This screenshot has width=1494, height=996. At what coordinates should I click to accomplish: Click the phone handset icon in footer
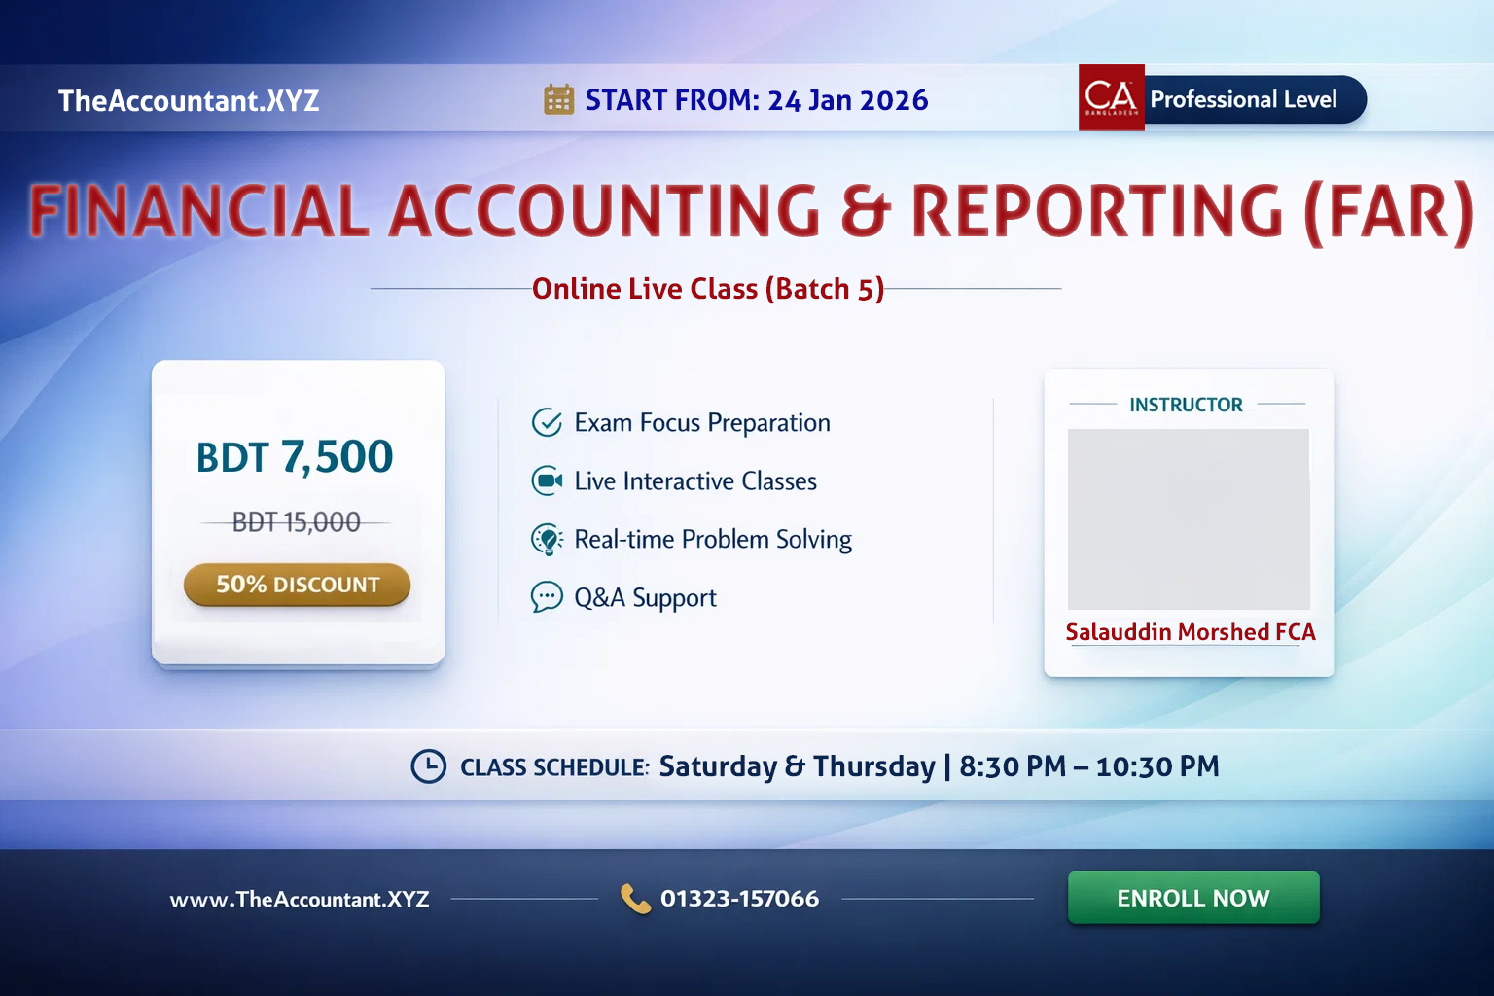pyautogui.click(x=635, y=899)
